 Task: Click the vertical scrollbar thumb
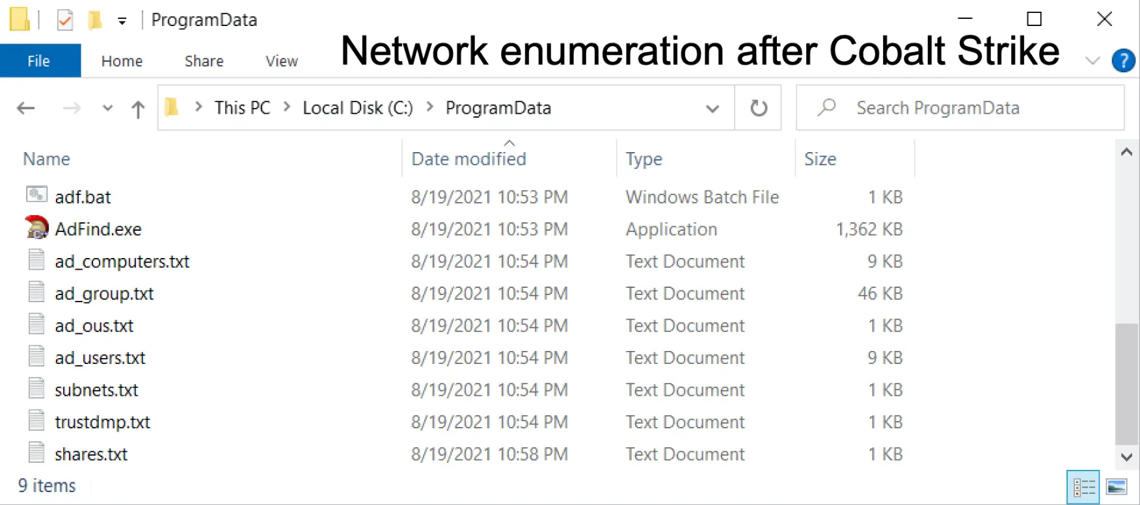pos(1126,383)
